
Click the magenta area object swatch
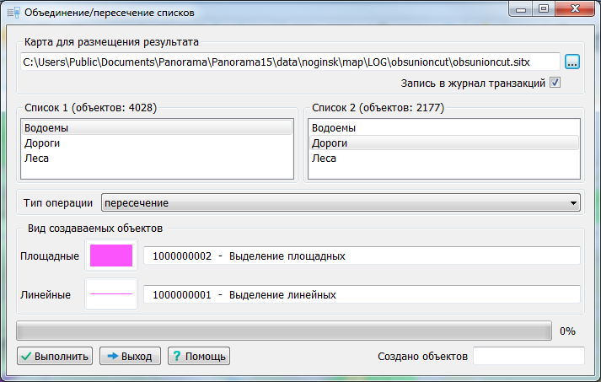111,256
